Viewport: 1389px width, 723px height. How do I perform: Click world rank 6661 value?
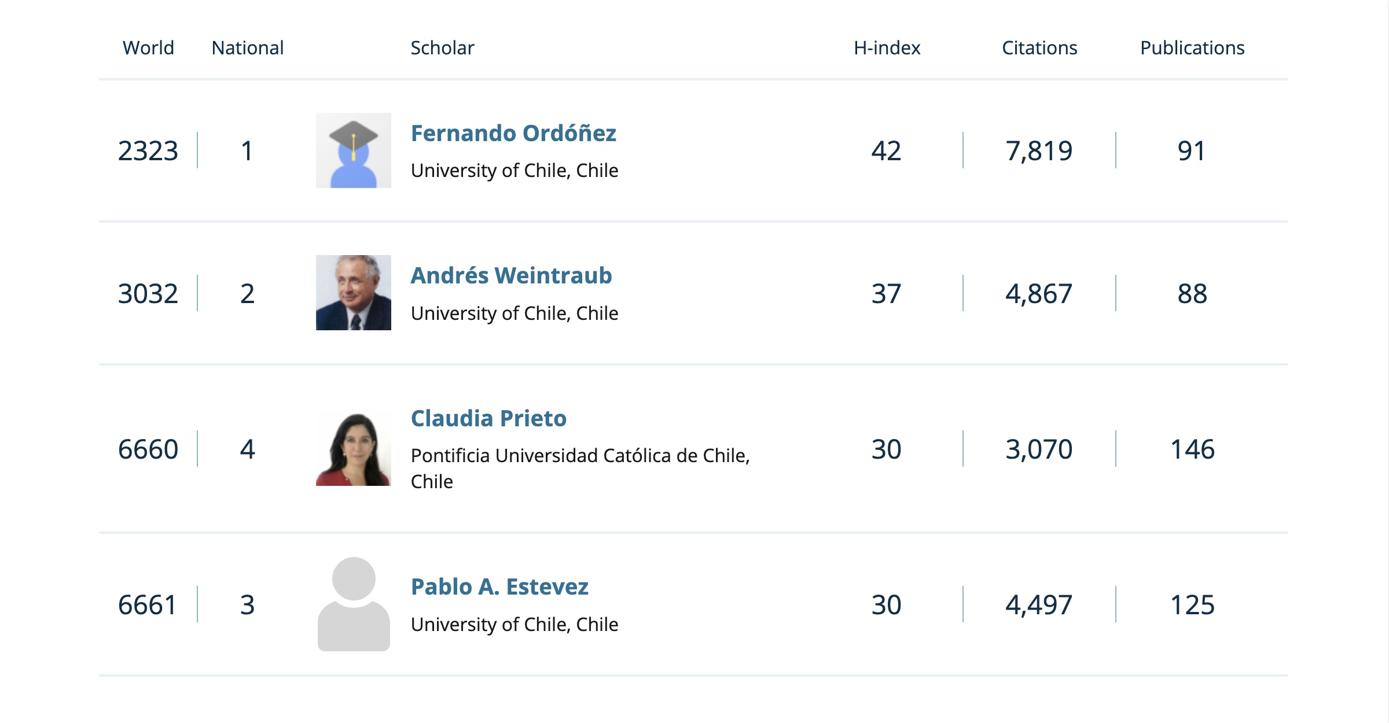click(147, 605)
